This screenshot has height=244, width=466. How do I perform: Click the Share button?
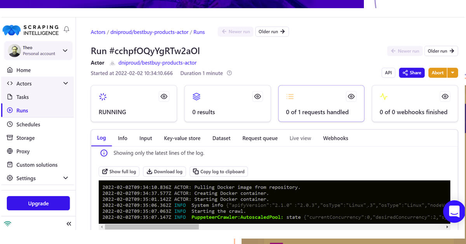412,73
